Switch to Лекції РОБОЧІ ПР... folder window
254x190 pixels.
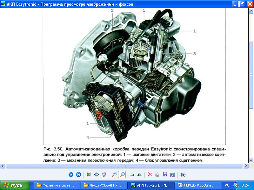pyautogui.click(x=104, y=185)
